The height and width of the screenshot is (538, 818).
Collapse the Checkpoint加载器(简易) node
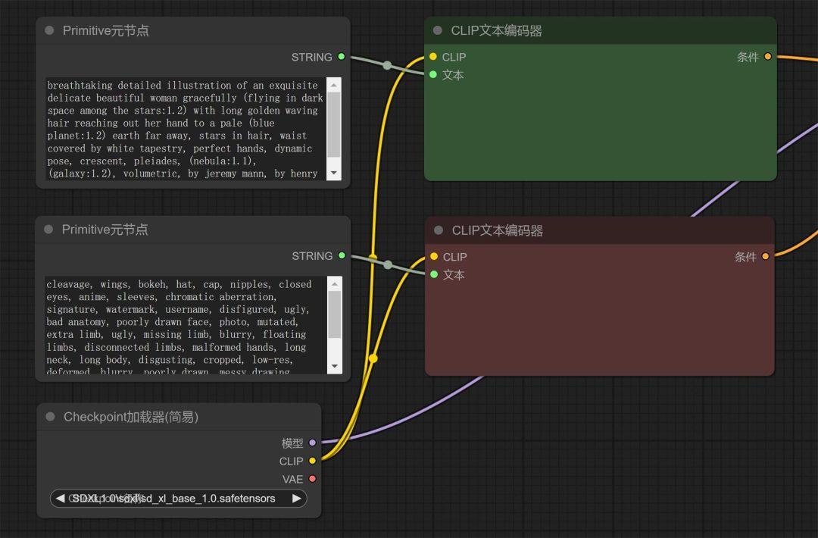[x=49, y=416]
